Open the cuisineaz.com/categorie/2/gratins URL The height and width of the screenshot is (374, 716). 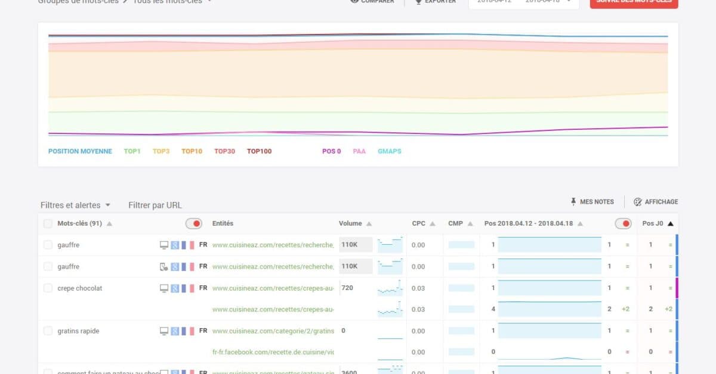[x=273, y=331]
